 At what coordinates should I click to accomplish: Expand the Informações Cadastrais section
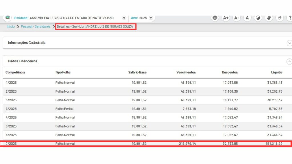(289, 43)
